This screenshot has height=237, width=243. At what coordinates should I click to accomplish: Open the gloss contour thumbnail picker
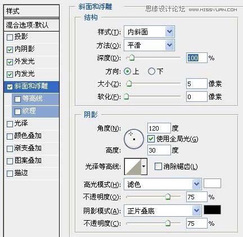(133, 167)
